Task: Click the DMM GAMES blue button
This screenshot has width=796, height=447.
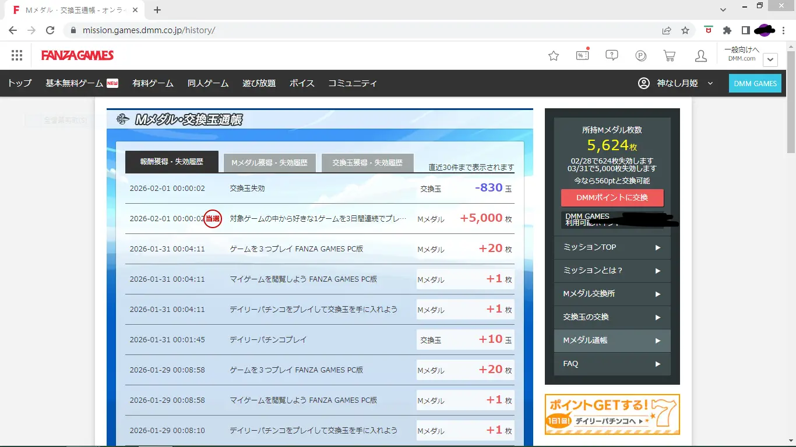Action: pyautogui.click(x=755, y=83)
